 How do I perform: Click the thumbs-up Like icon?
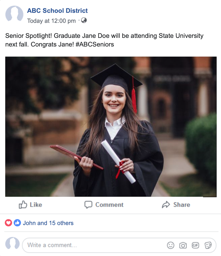click(x=23, y=205)
